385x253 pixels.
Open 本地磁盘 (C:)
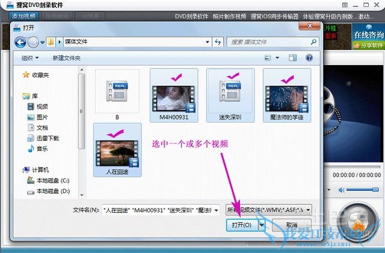(x=48, y=181)
